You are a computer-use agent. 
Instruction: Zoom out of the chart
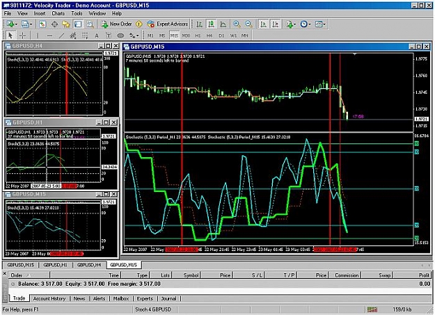[248, 24]
